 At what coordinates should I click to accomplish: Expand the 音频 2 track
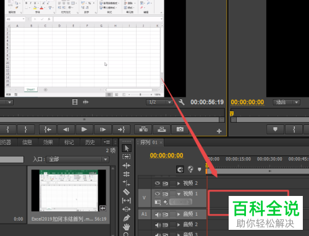(x=179, y=225)
